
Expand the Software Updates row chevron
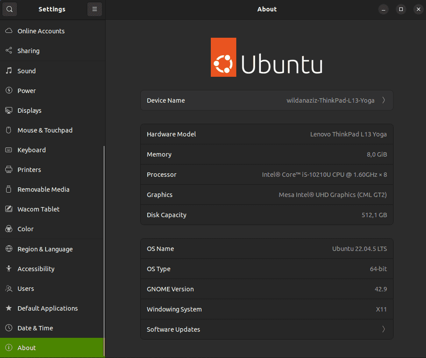(383, 329)
